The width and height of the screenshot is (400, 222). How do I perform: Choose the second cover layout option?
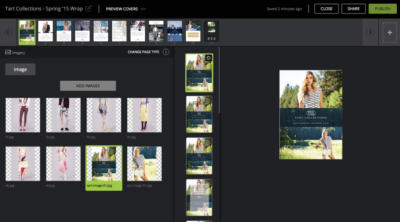pyautogui.click(x=199, y=114)
